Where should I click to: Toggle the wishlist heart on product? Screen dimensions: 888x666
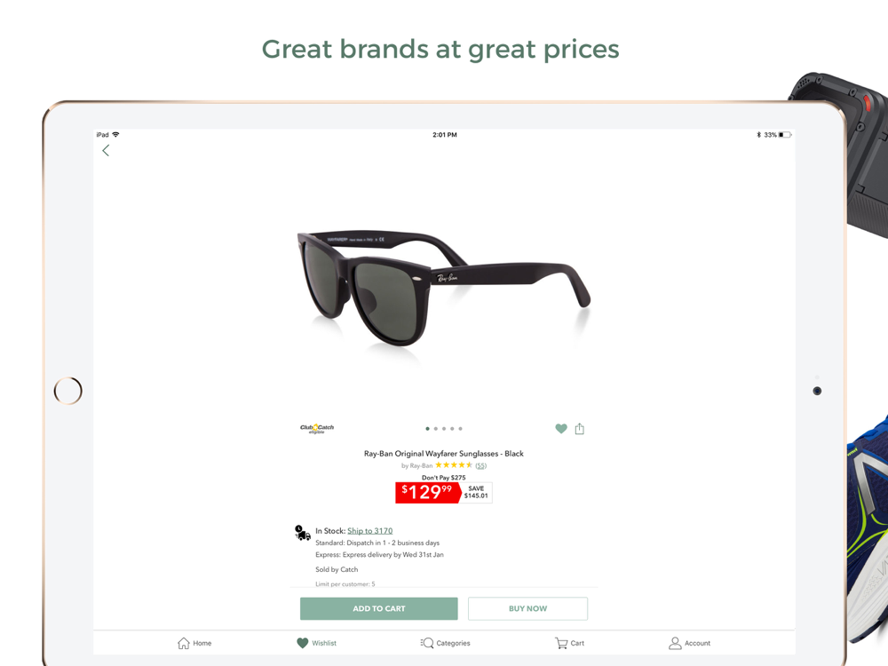click(560, 429)
